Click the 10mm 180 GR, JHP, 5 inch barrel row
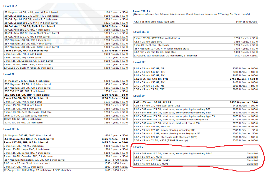Screen dimensions: 268x174 pos(66,119)
